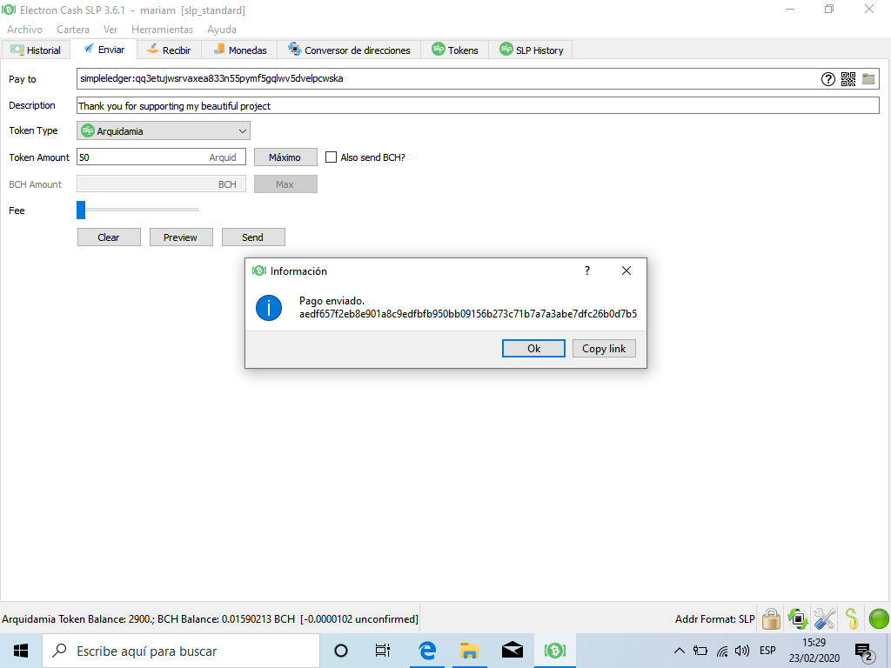Open File Explorer from taskbar

[469, 651]
